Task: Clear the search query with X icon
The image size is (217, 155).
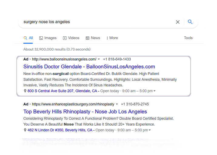Action: 178,22
